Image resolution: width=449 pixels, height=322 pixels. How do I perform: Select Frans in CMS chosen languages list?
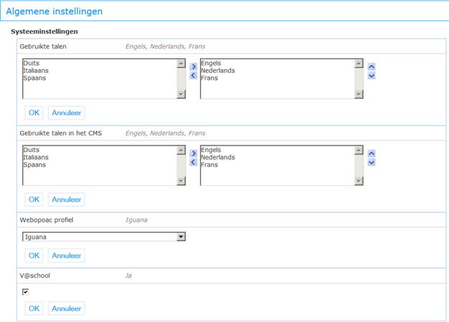pyautogui.click(x=209, y=165)
